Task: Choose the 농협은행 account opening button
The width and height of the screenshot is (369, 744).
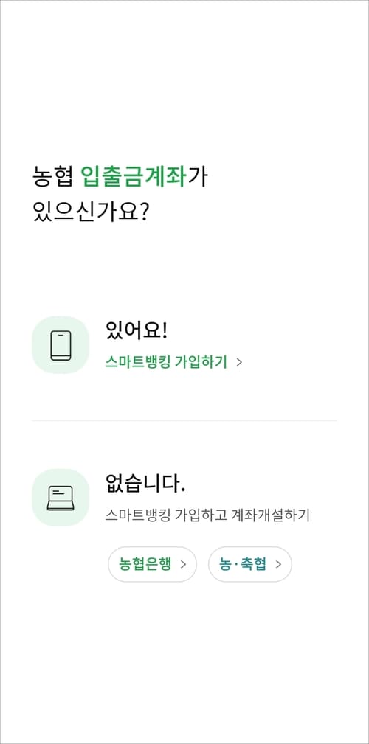Action: coord(153,565)
